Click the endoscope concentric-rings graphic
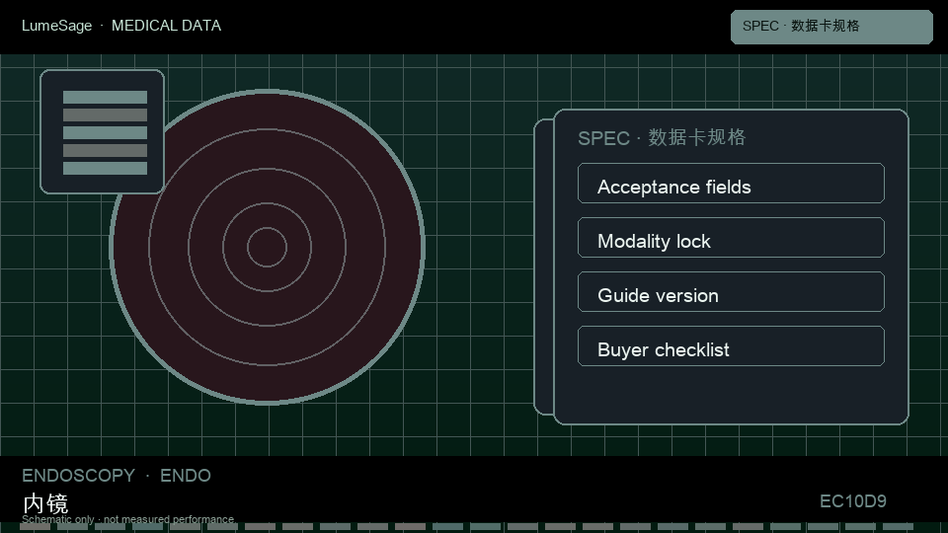948x533 pixels. click(267, 247)
